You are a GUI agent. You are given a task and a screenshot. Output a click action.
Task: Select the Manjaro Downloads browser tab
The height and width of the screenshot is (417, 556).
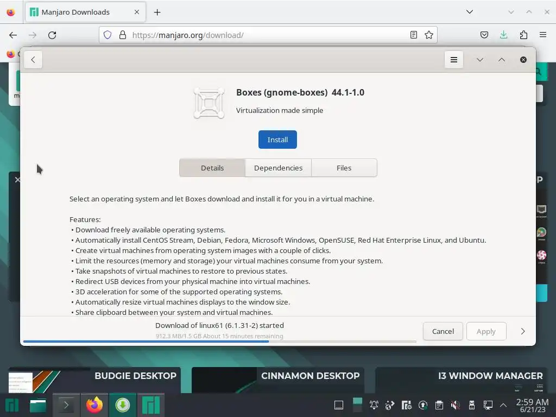[85, 12]
